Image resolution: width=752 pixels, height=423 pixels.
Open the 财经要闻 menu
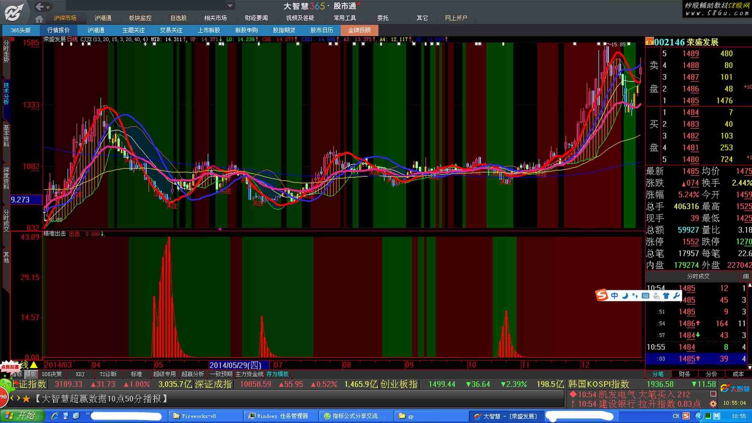(x=256, y=18)
